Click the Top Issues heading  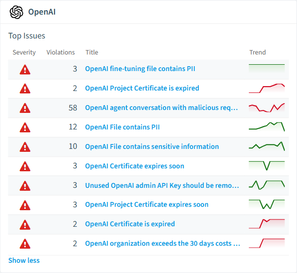27,36
